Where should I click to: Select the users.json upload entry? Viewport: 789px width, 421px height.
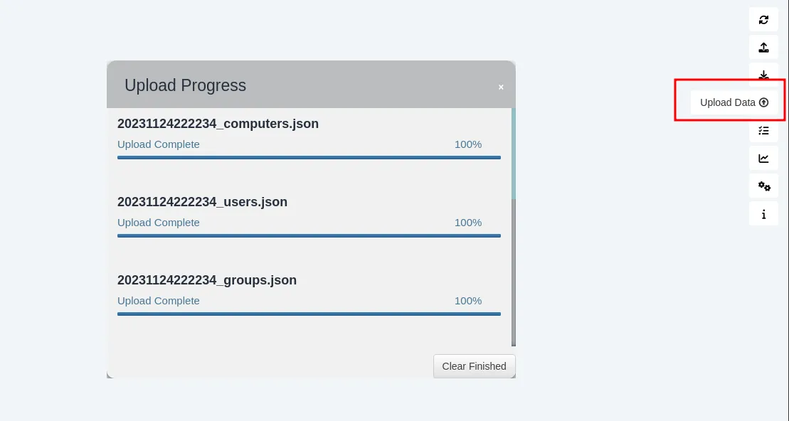pyautogui.click(x=202, y=202)
